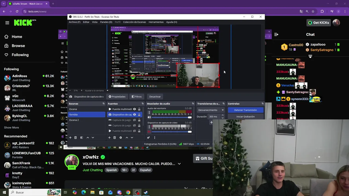The height and width of the screenshot is (196, 349).
Task: Open the Colección de Escenas menu
Action: point(134,22)
